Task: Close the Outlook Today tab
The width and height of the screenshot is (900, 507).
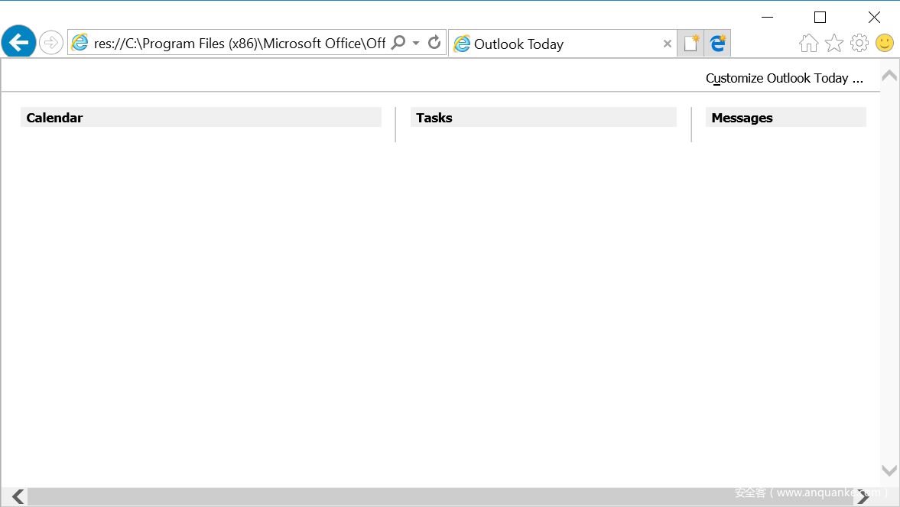Action: [667, 44]
